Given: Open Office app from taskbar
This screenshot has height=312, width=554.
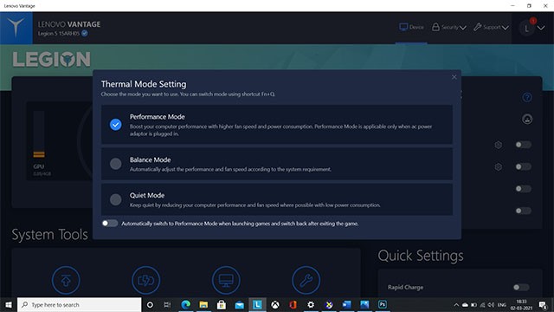Looking at the screenshot, I should 293,304.
